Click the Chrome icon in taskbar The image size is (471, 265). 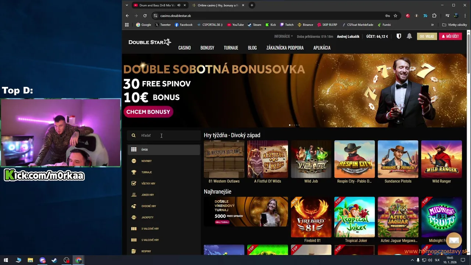[79, 260]
